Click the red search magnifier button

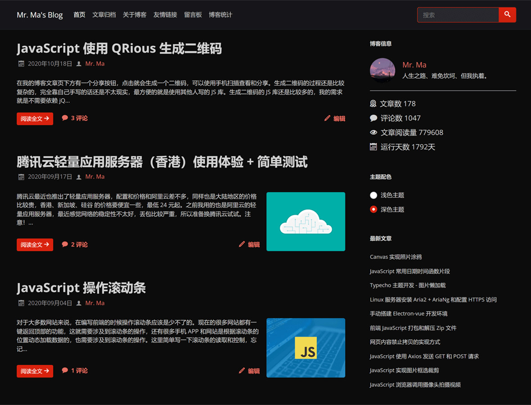507,15
